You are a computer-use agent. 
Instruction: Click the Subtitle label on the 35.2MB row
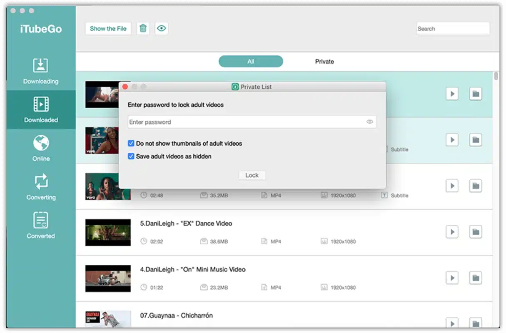point(399,195)
